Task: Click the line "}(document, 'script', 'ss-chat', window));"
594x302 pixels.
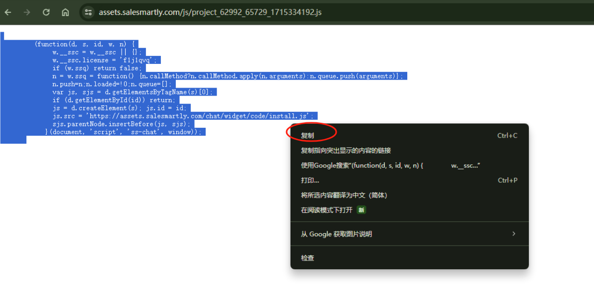Action: 124,132
